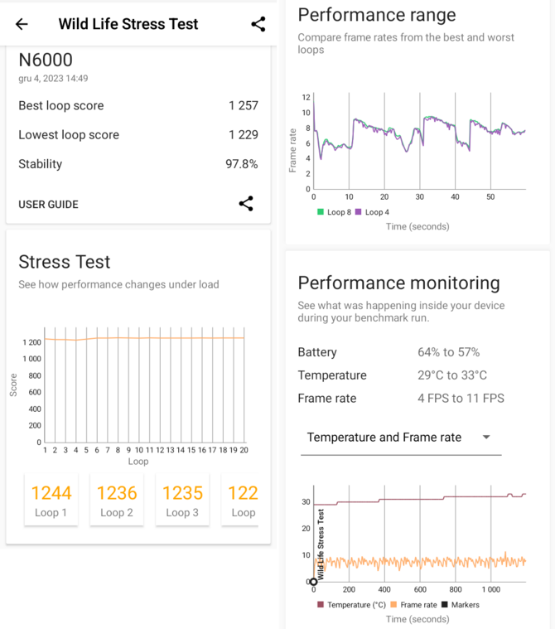
Task: Click Battery value 64% to 57%
Action: point(449,352)
